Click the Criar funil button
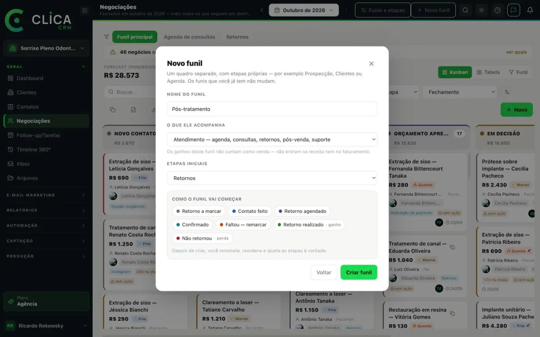The width and height of the screenshot is (540, 337). pos(359,272)
